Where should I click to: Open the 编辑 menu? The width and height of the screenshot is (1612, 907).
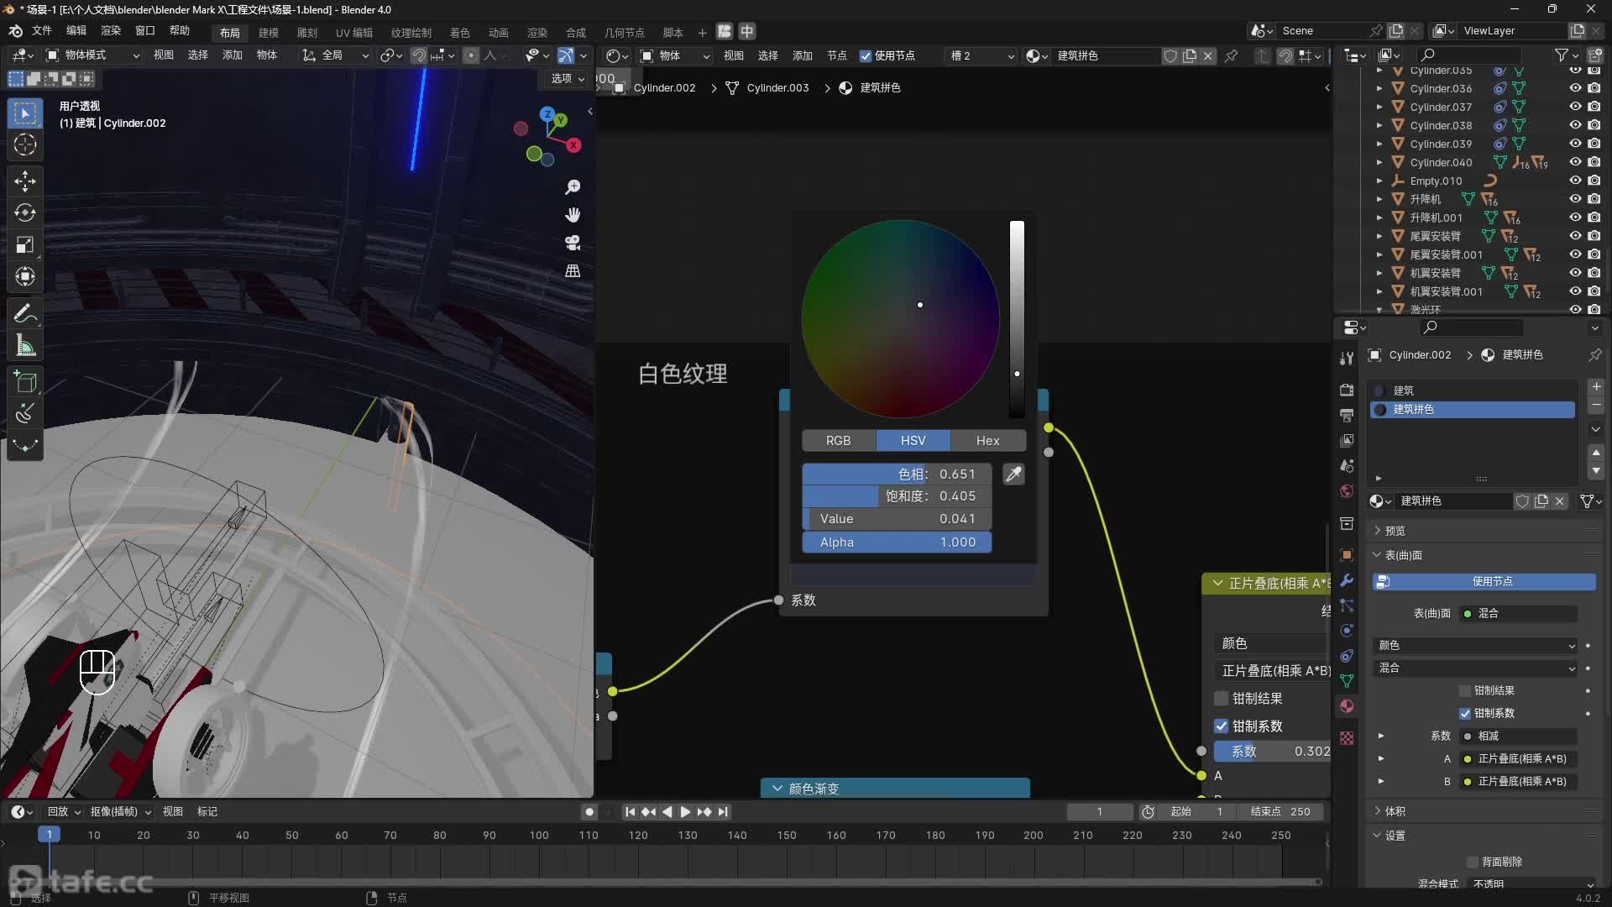(76, 30)
